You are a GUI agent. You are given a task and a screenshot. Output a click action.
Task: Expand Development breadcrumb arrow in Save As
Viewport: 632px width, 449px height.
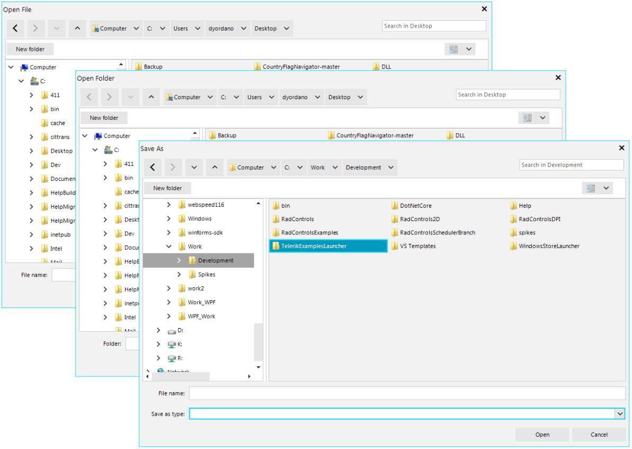[x=391, y=168]
